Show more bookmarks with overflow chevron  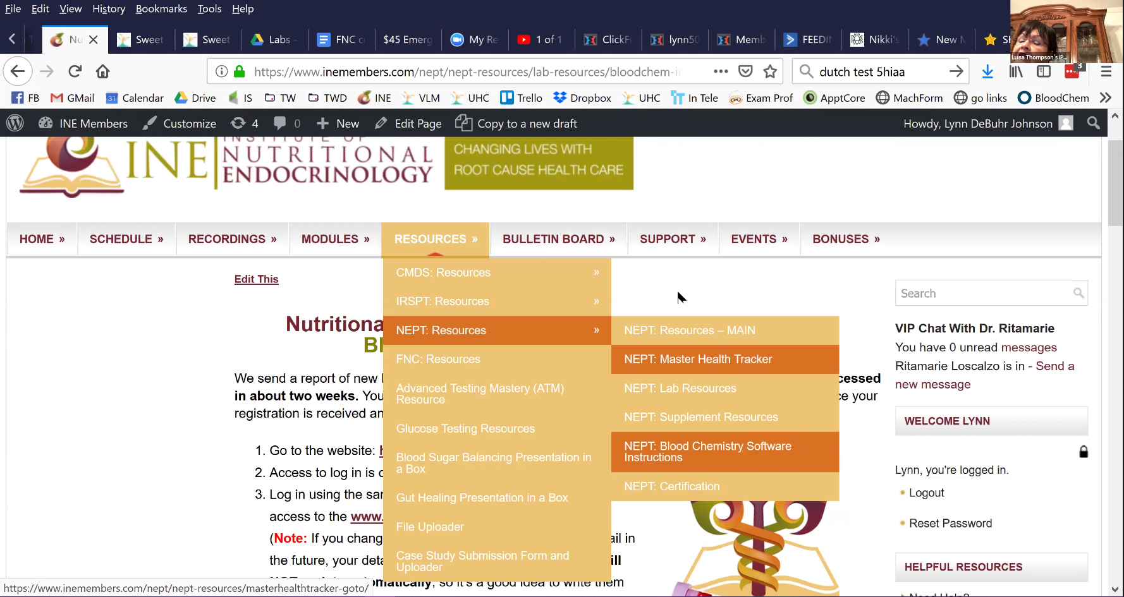tap(1105, 98)
